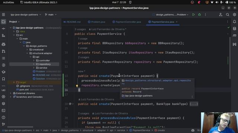Expand the .idea folder
The image size is (238, 133).
tap(14, 31)
